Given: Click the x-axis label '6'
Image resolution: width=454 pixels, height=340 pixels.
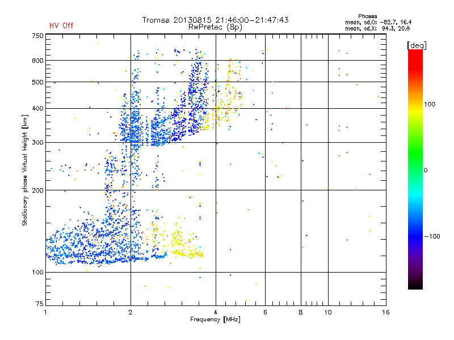Looking at the screenshot, I should pos(265,312).
